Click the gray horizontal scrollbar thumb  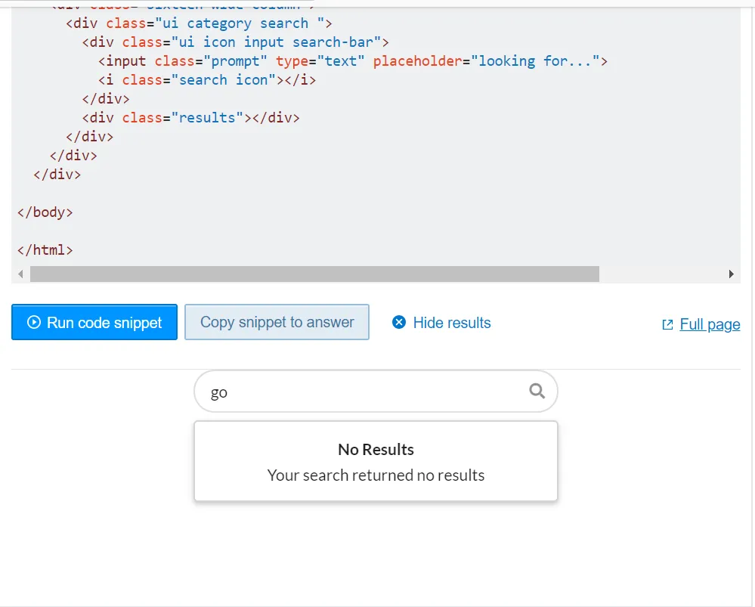(x=314, y=274)
